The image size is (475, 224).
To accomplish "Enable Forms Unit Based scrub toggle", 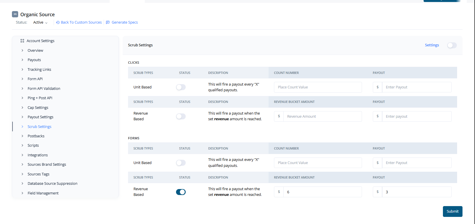I will (181, 163).
